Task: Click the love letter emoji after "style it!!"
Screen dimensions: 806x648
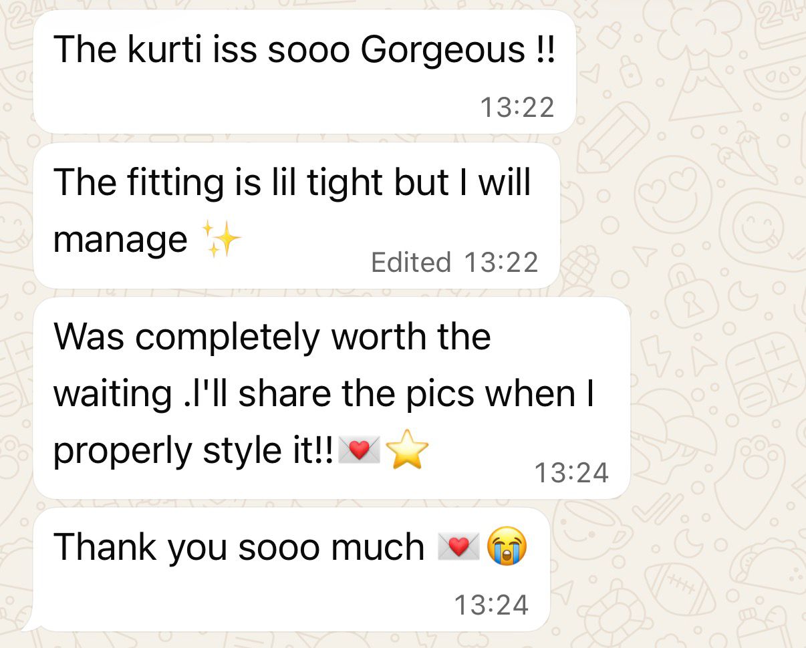Action: click(360, 452)
